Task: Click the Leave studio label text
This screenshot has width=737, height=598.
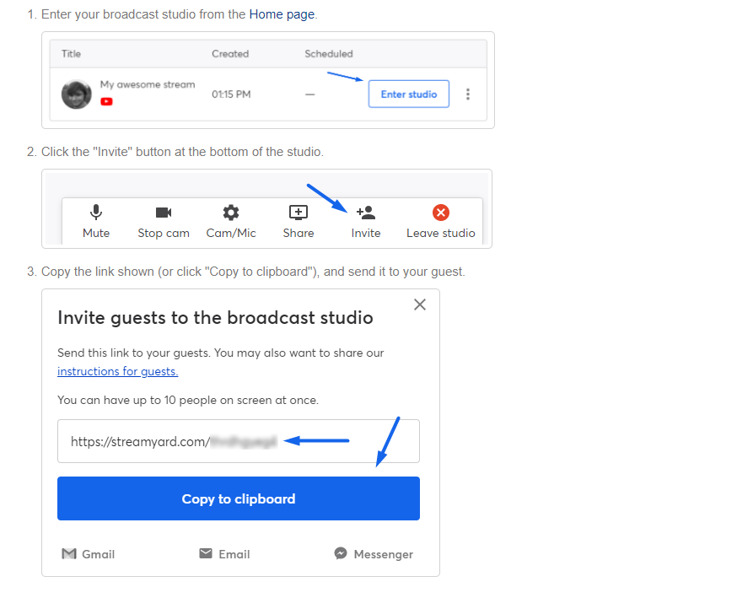Action: coord(441,233)
